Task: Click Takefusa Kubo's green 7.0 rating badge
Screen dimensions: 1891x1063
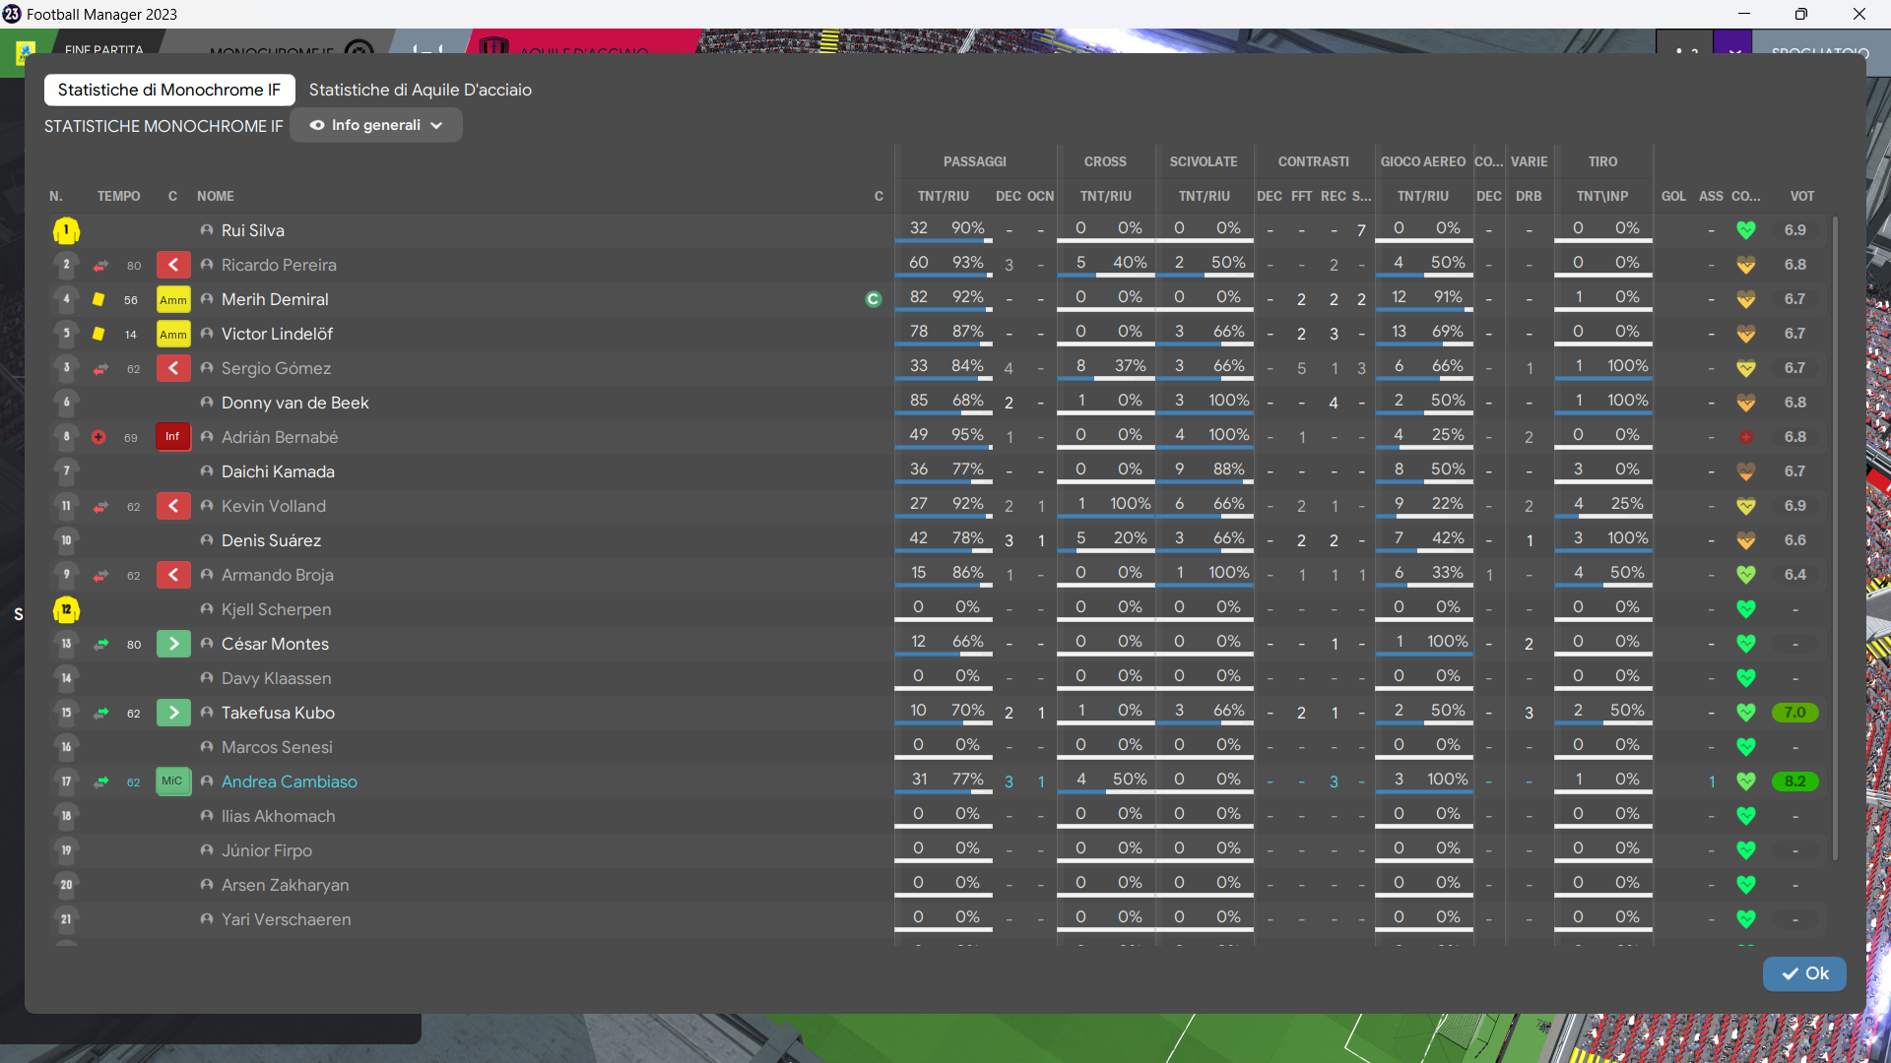Action: click(1794, 713)
